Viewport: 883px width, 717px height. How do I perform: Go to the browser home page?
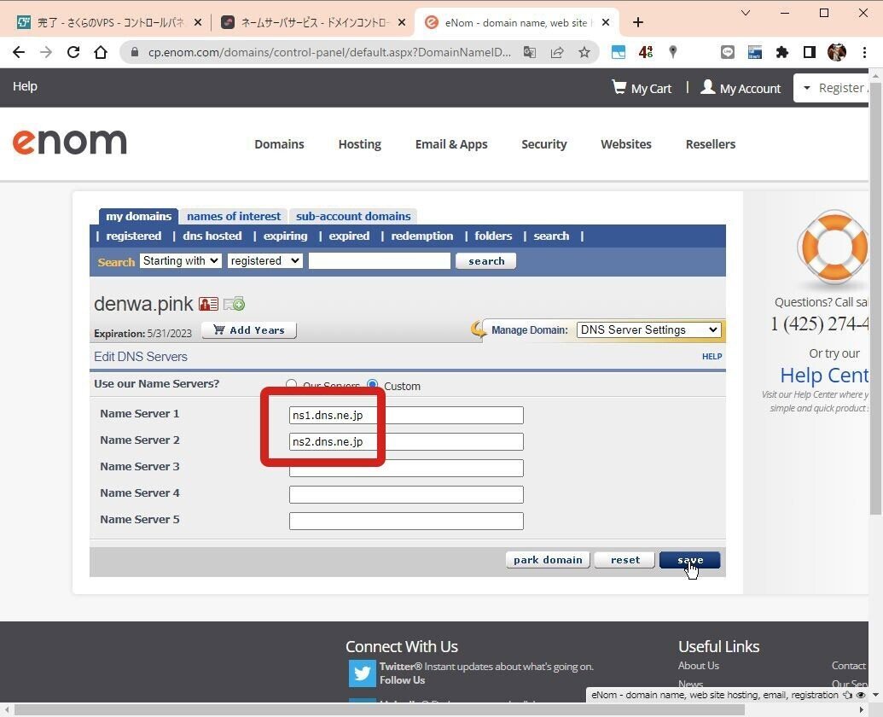tap(101, 52)
